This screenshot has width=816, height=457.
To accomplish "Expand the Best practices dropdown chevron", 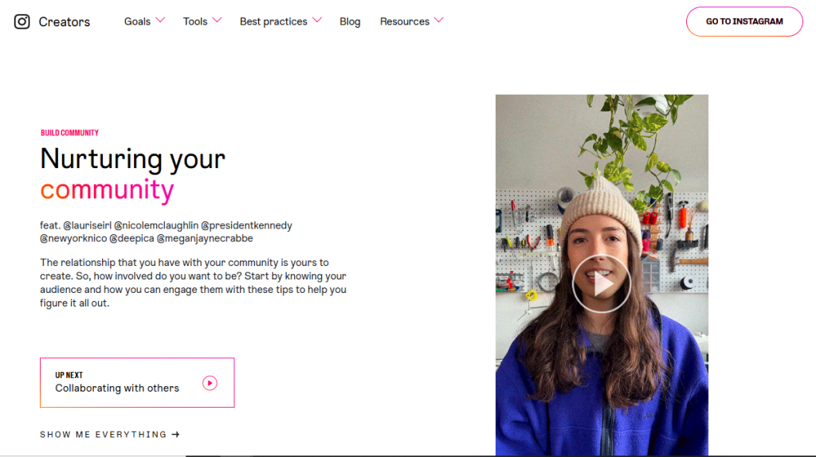I will point(317,20).
